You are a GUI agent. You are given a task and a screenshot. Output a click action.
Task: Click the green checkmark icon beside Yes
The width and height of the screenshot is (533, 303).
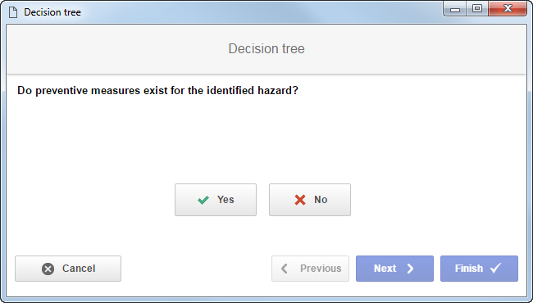(203, 200)
